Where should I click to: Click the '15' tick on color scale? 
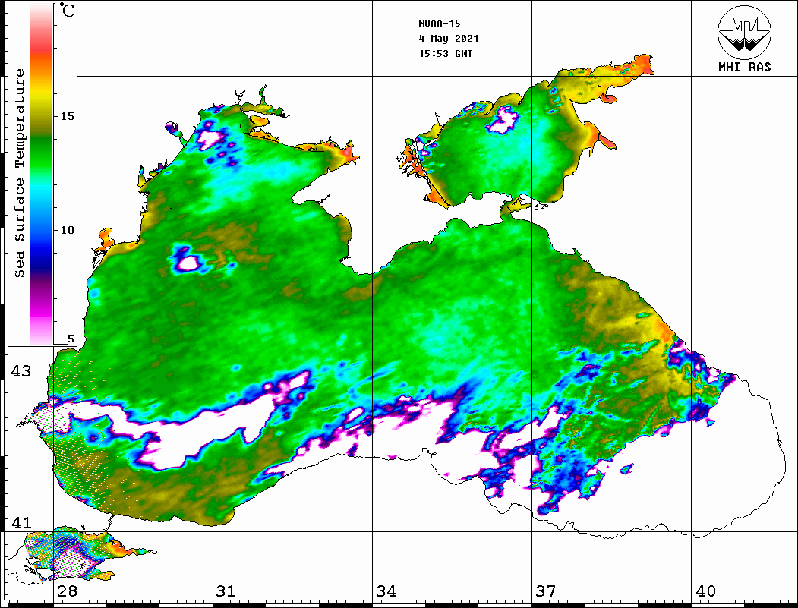(x=67, y=116)
